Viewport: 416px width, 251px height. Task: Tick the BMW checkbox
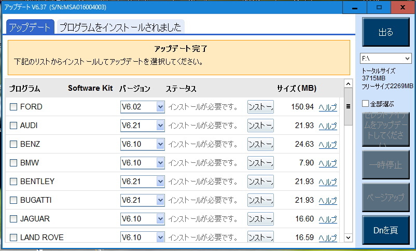tap(13, 163)
